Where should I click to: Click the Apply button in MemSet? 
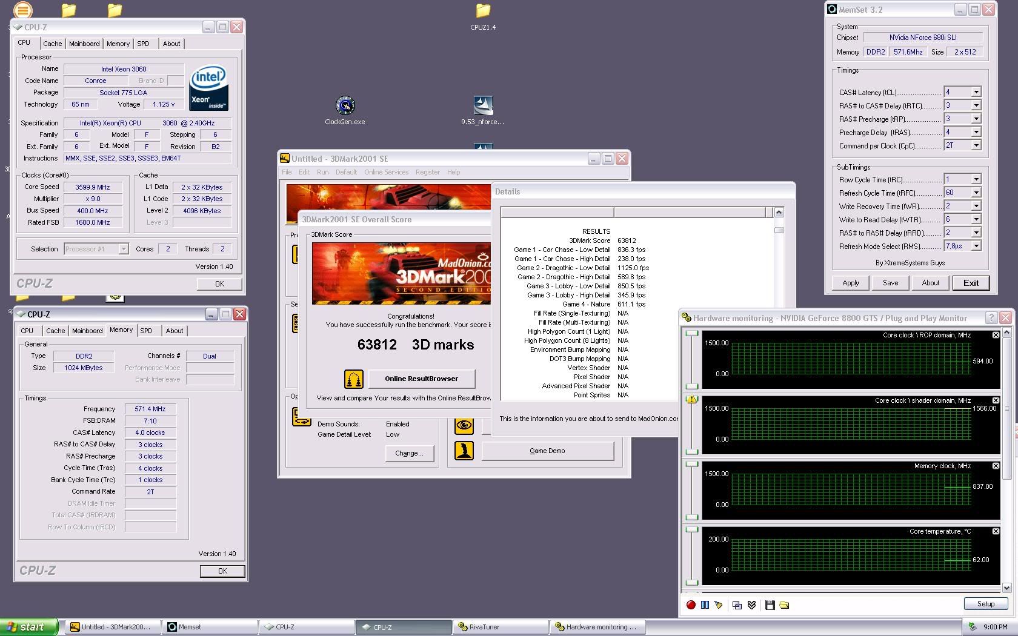(x=850, y=283)
